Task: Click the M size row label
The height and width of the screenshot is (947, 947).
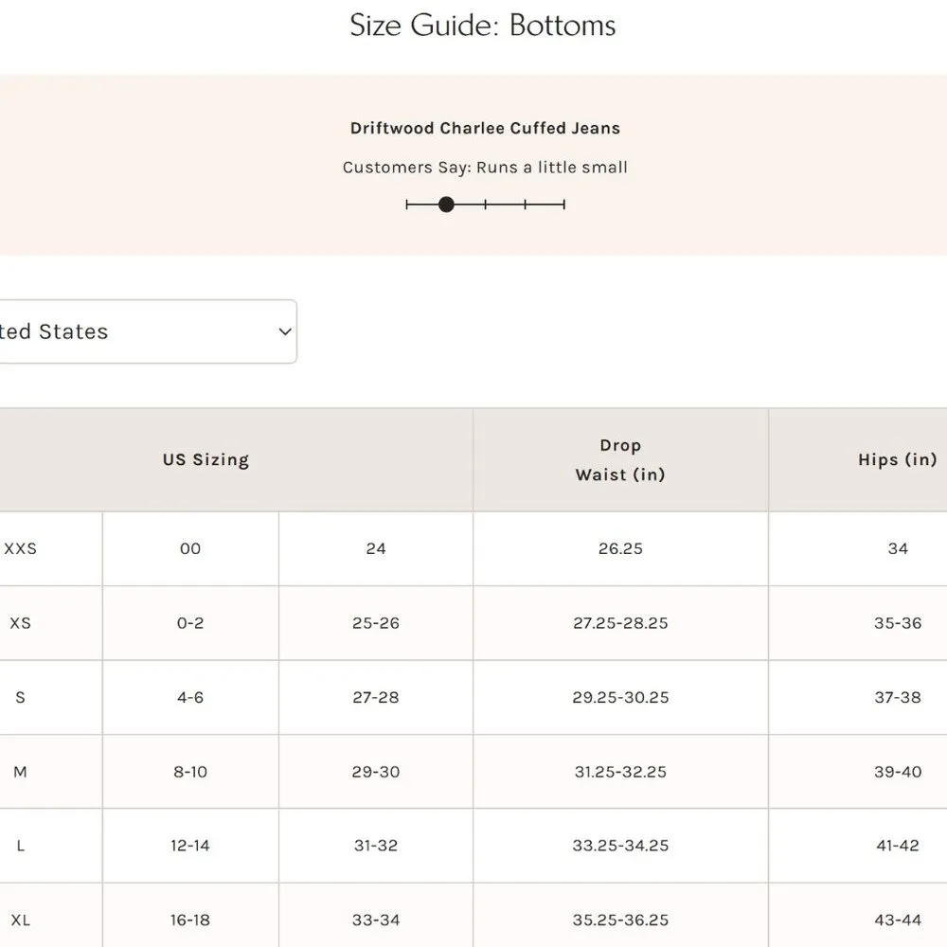Action: click(x=21, y=772)
